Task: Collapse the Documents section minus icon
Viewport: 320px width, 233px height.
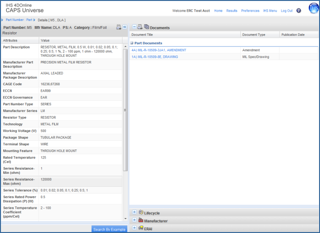Action: point(134,27)
